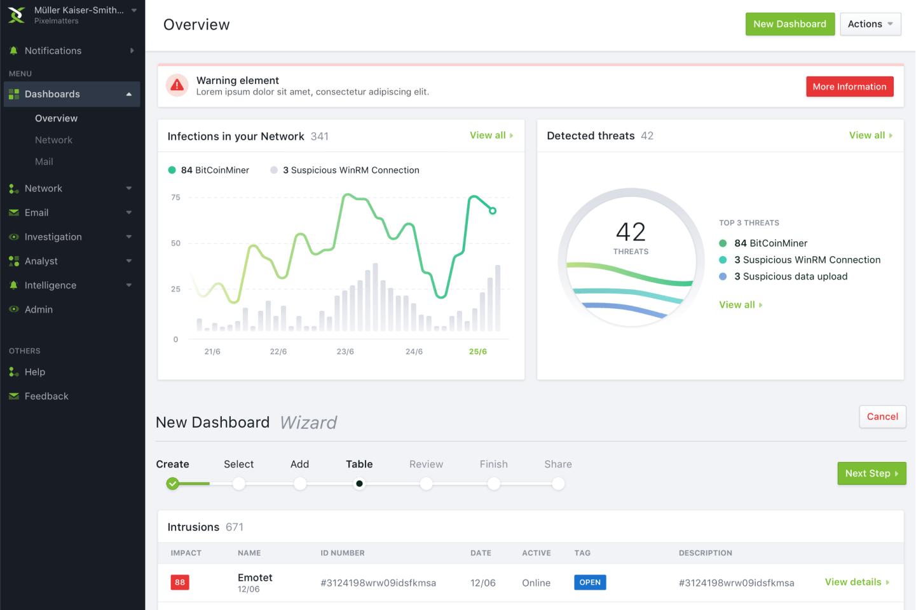Click the Investigation eye icon

pos(13,237)
